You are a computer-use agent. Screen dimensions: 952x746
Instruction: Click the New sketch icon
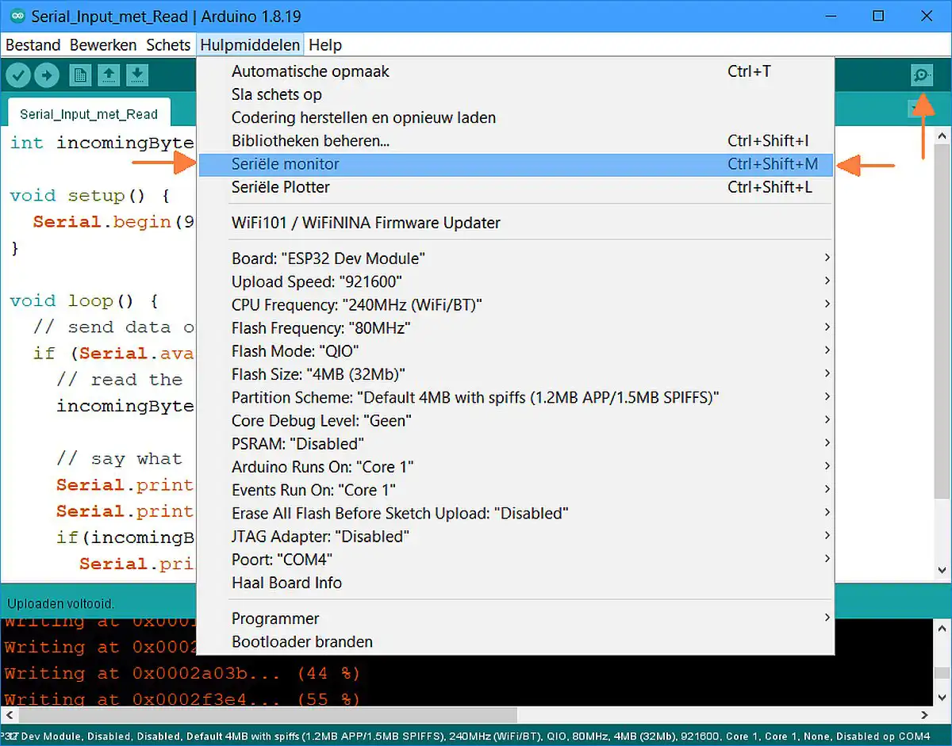coord(80,75)
